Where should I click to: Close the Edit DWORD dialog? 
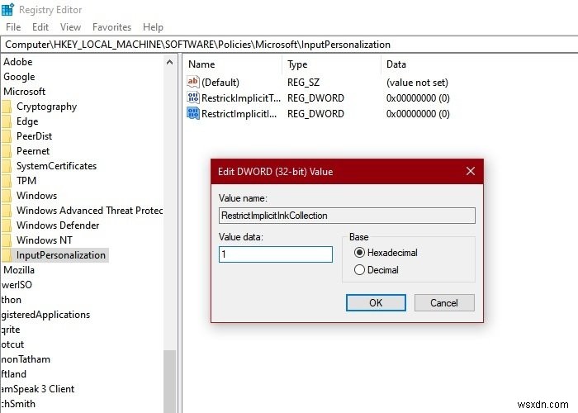471,171
